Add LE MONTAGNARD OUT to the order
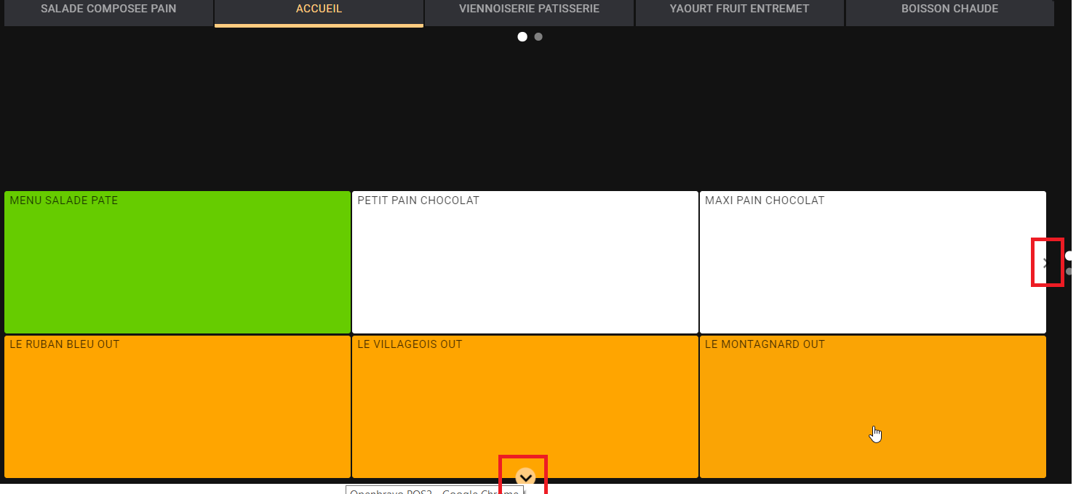This screenshot has height=494, width=1092. [x=872, y=407]
